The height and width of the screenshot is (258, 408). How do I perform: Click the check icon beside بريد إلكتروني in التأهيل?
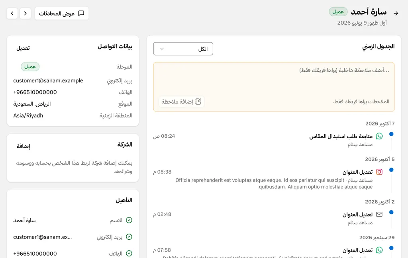129,237
